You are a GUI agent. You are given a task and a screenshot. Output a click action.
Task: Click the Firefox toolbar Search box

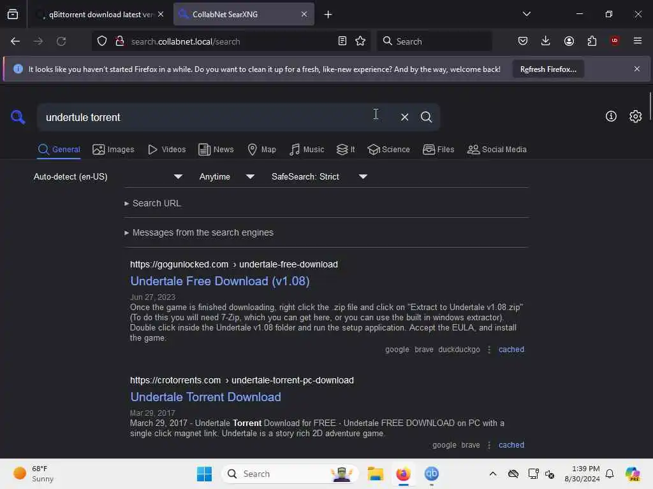pos(434,41)
